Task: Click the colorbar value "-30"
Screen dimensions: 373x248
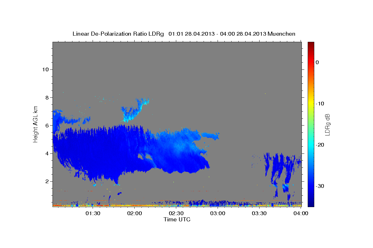Action: click(x=320, y=186)
